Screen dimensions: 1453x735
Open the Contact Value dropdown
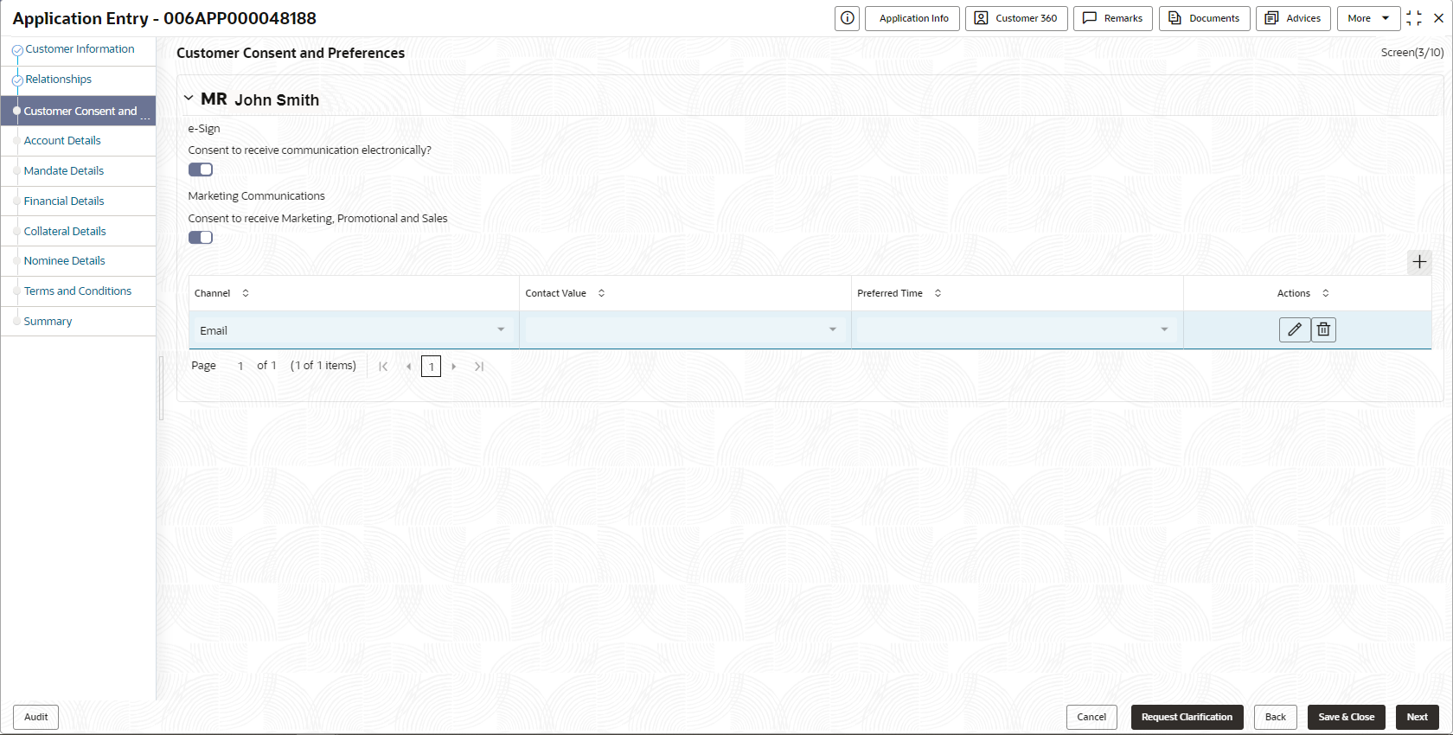click(x=685, y=329)
